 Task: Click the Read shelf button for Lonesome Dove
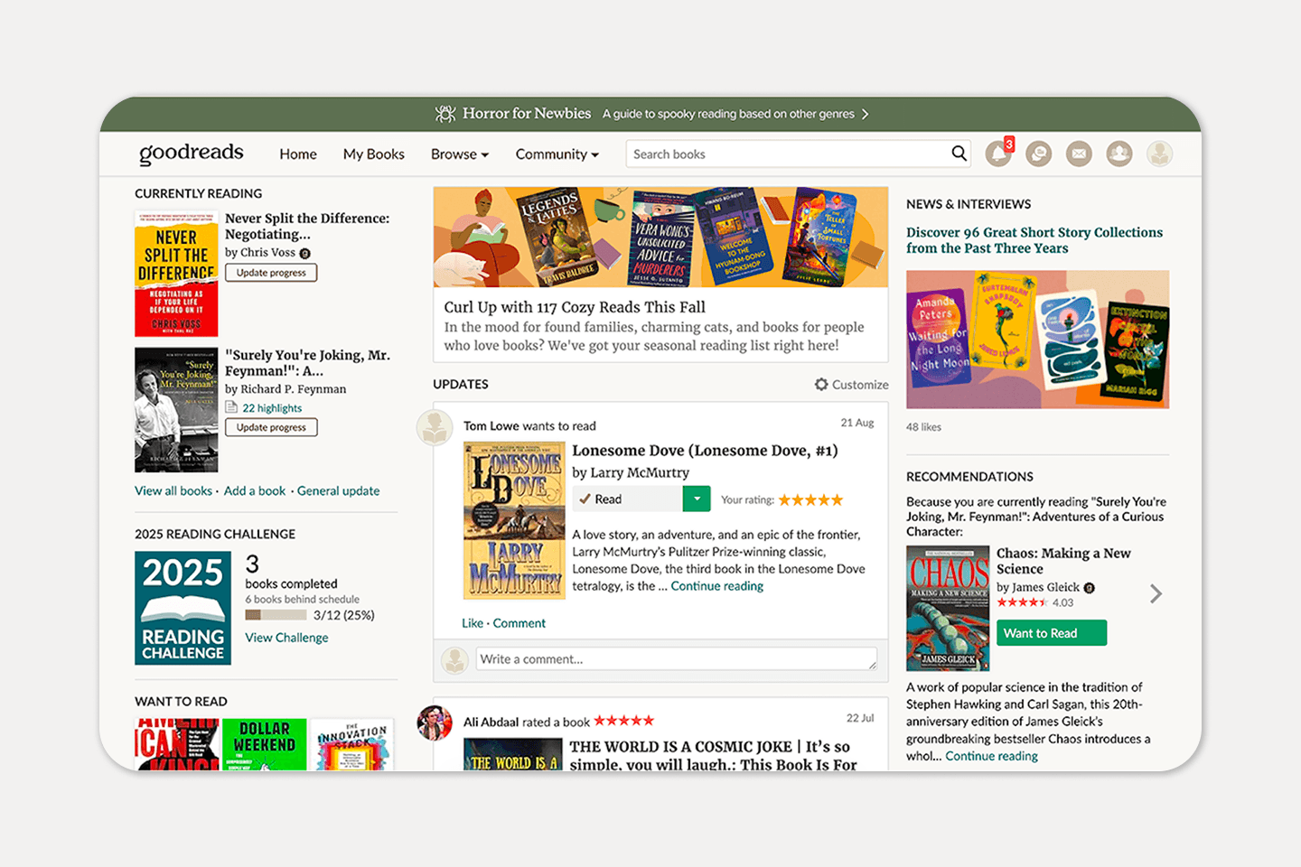coord(628,499)
